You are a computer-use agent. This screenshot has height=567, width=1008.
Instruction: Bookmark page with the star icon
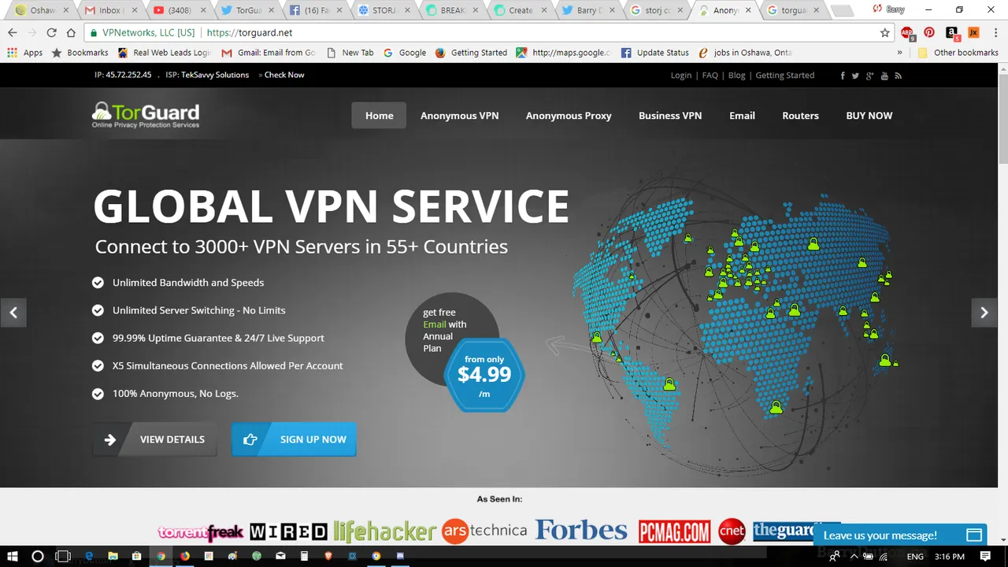(x=885, y=33)
